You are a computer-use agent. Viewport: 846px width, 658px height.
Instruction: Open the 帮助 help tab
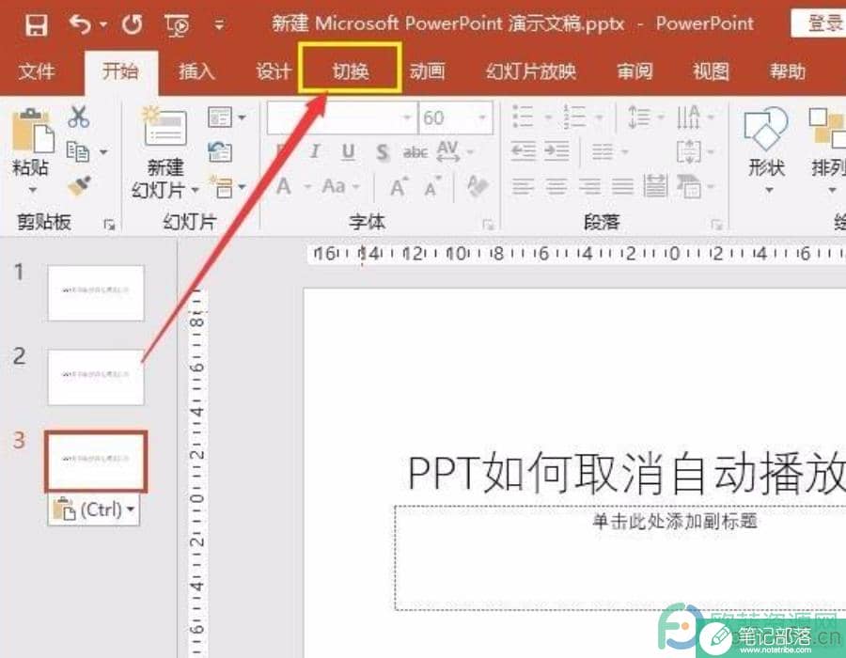tap(788, 71)
